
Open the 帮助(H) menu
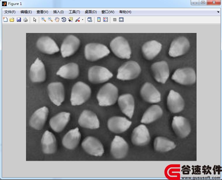(125, 12)
